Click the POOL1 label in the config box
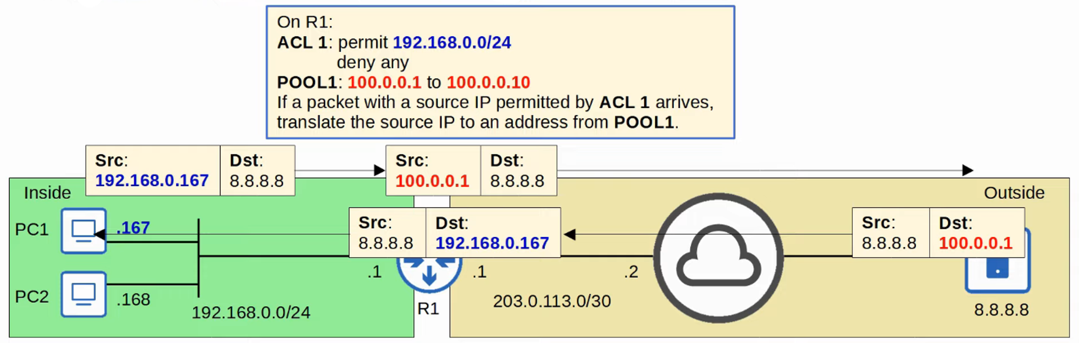 (x=306, y=83)
